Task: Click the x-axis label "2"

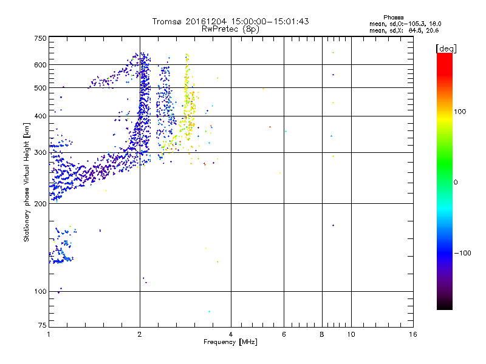Action: click(x=140, y=334)
